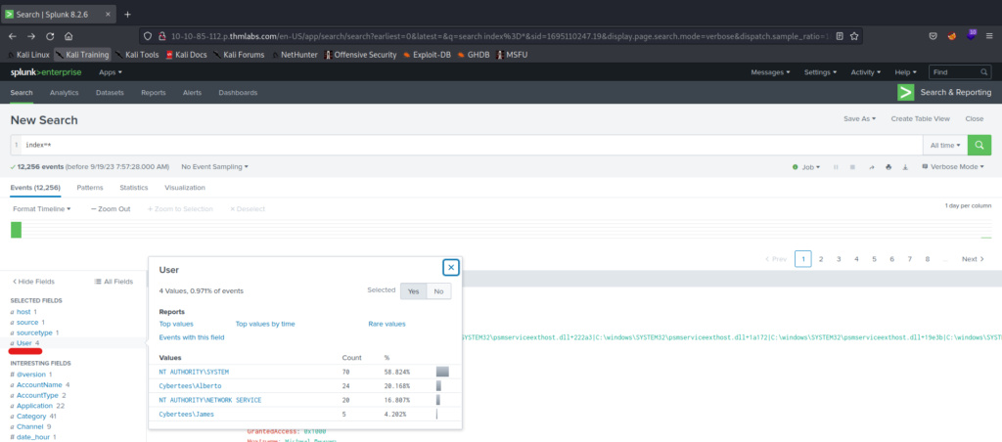Click the green timeline bar

(x=16, y=230)
